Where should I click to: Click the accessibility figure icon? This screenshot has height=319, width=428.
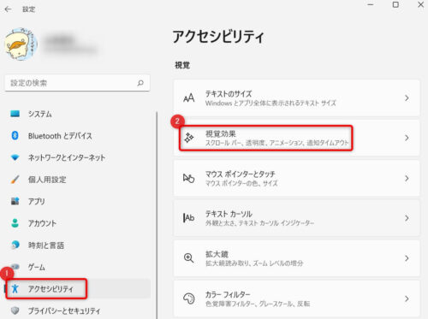pyautogui.click(x=15, y=289)
